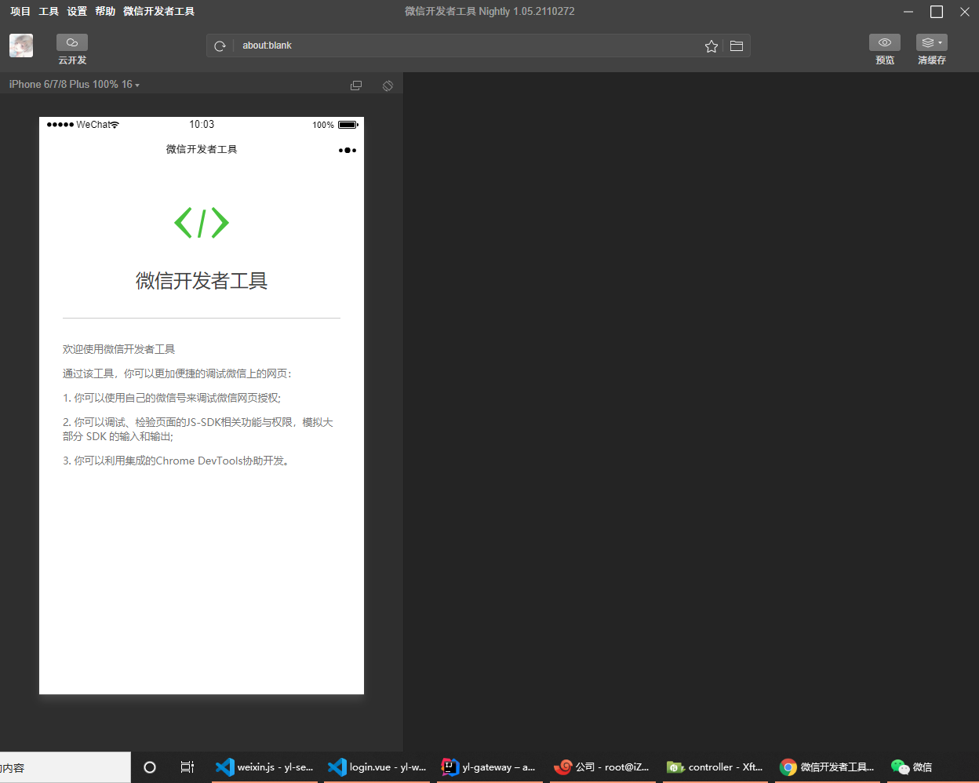Click the user avatar thumbnail
Image resolution: width=979 pixels, height=783 pixels.
pyautogui.click(x=21, y=46)
